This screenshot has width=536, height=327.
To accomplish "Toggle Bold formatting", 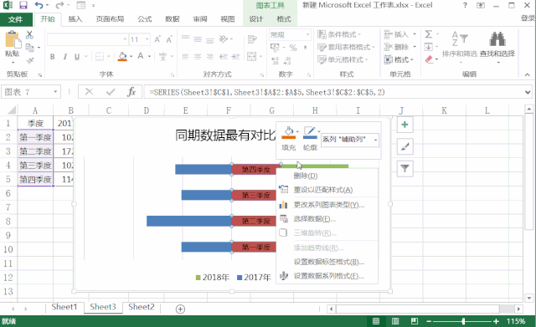I will coord(52,57).
